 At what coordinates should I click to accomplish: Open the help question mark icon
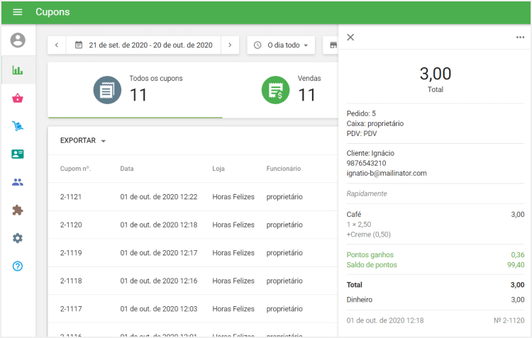pyautogui.click(x=18, y=266)
